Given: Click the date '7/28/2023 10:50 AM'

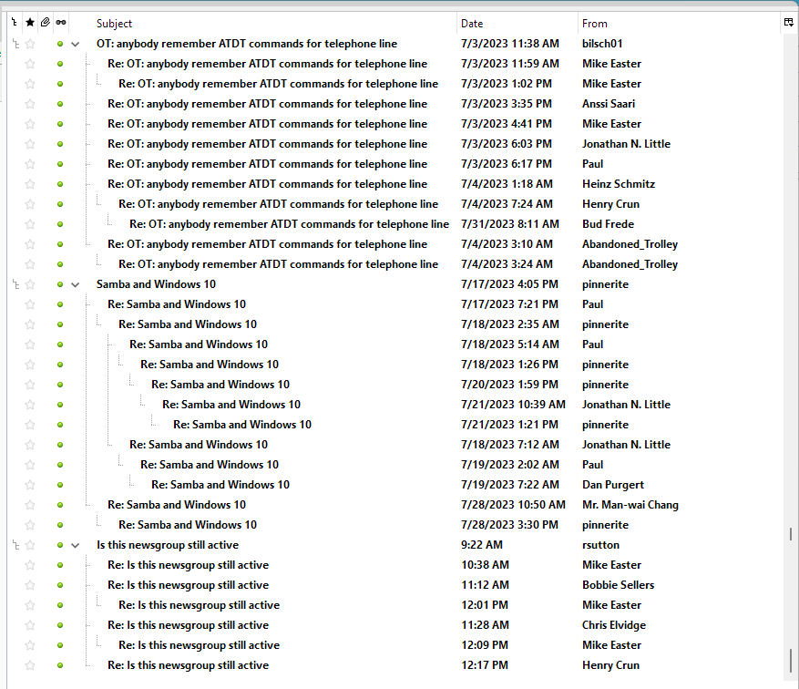Looking at the screenshot, I should click(513, 505).
